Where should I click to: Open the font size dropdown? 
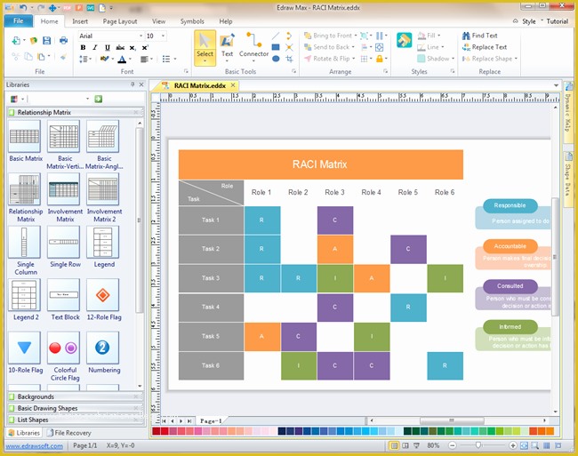pyautogui.click(x=163, y=36)
